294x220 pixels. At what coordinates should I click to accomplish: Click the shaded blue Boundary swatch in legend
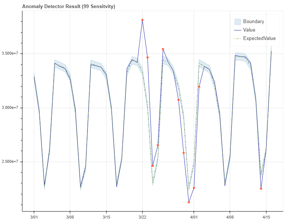pyautogui.click(x=238, y=22)
